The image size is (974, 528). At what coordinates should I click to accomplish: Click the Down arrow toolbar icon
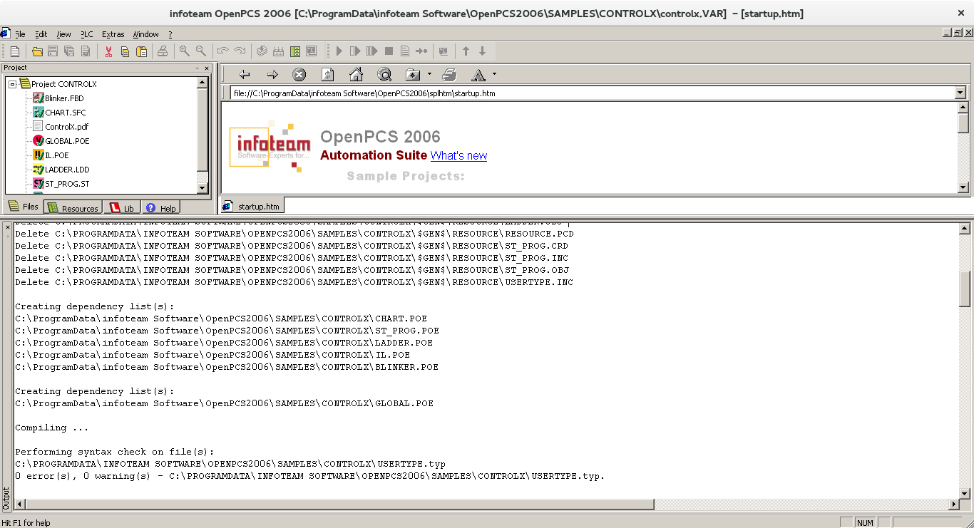tap(482, 51)
